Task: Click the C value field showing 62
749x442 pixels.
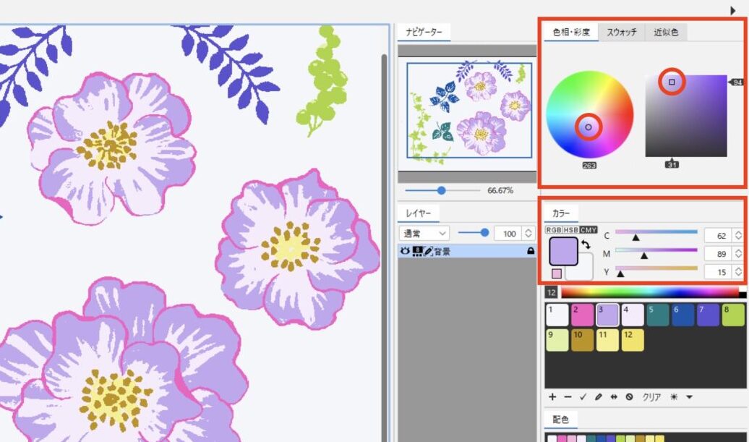Action: [x=719, y=235]
